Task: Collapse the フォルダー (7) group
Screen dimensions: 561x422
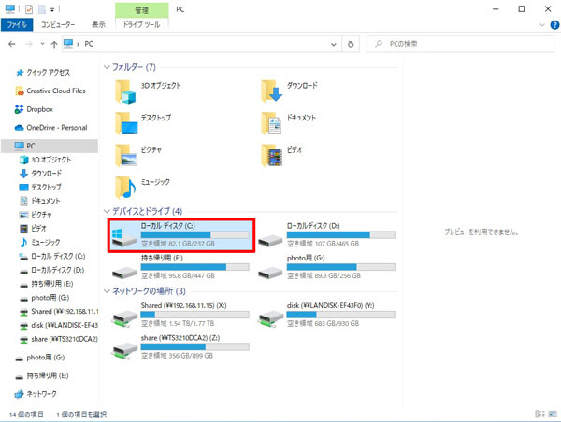Action: tap(107, 67)
